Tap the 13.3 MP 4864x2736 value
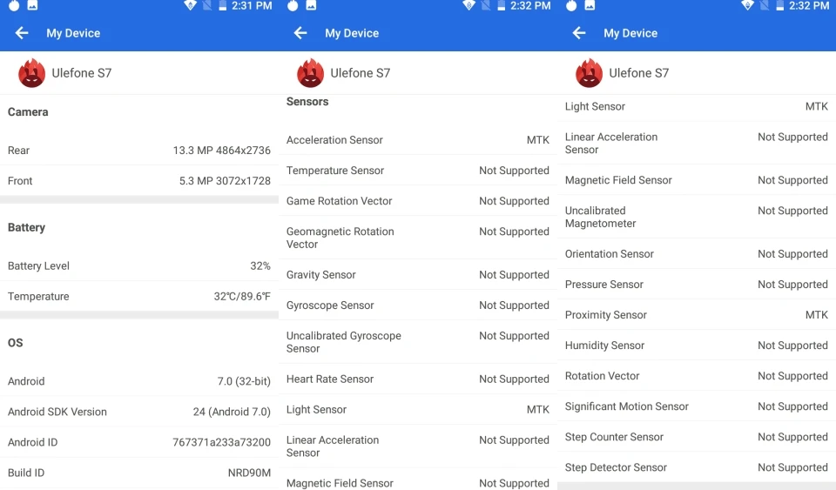Screen dimensions: 836x490 222,151
